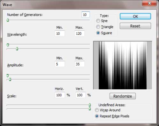Click the Number of Generators slider handle
159x126 pixels.
(x=8, y=20)
